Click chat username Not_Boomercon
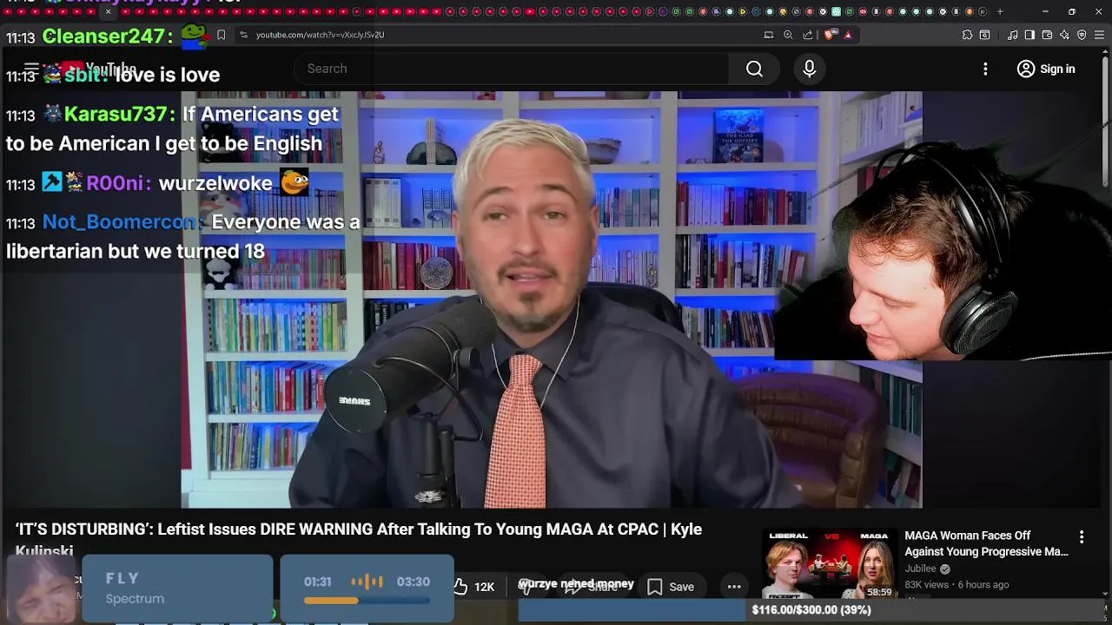 (120, 222)
